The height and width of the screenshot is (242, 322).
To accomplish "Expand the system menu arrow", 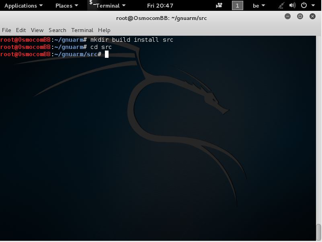I will (313, 5).
